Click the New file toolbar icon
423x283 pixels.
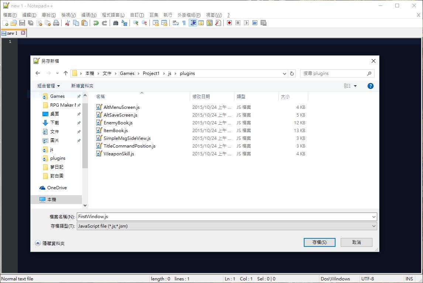click(x=5, y=23)
